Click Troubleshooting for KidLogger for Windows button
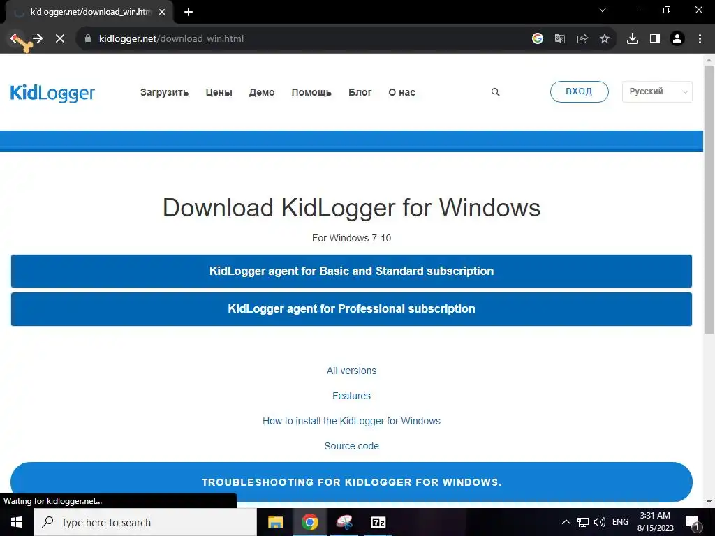Screen dimensions: 715x536 pos(352,482)
